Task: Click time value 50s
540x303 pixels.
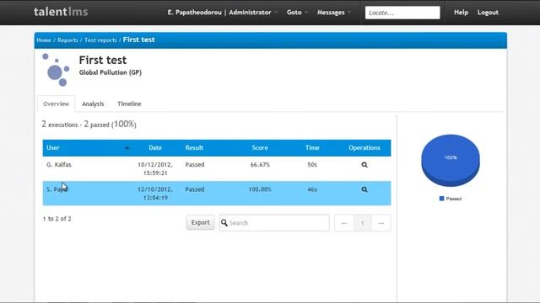Action: (x=312, y=165)
